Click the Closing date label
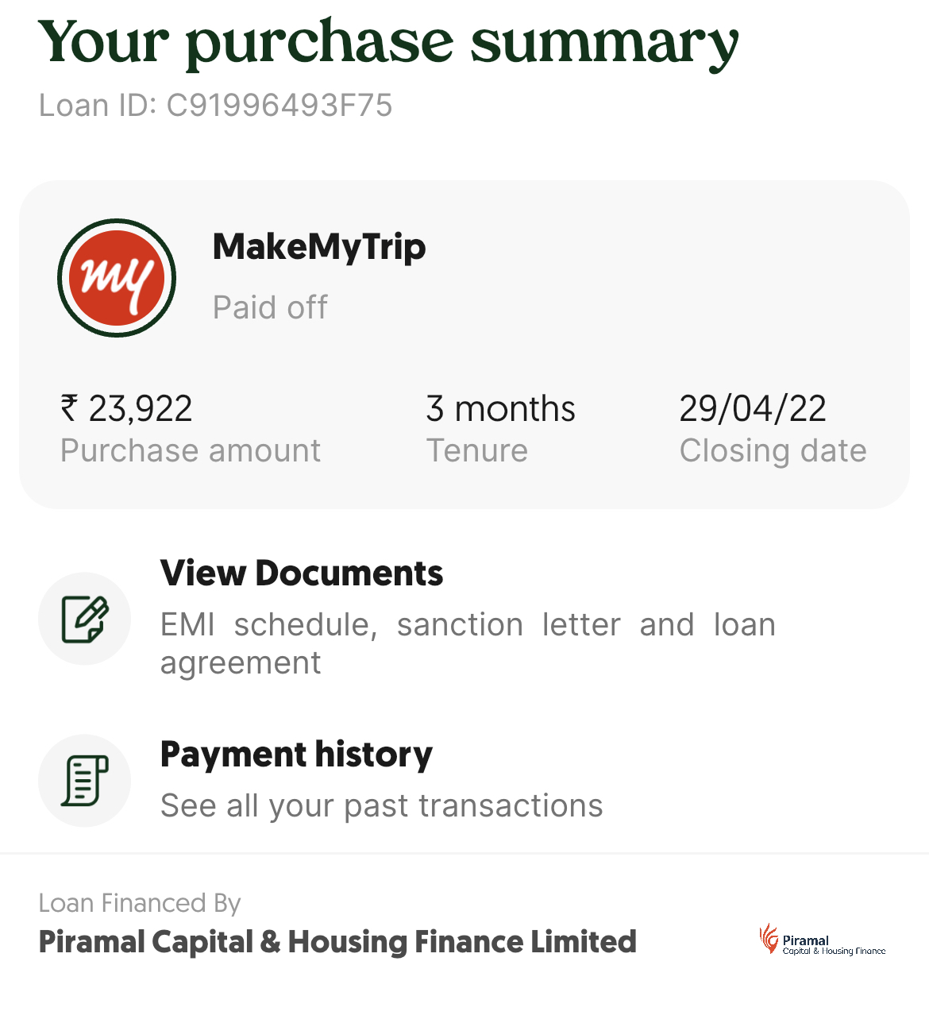Viewport: 929px width, 1023px height. point(773,450)
